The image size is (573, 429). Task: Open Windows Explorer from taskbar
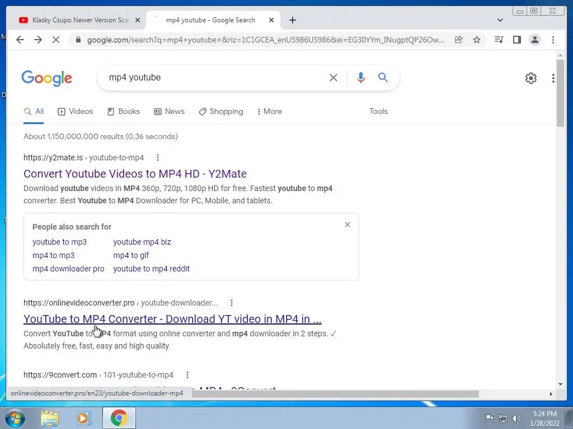click(x=50, y=418)
